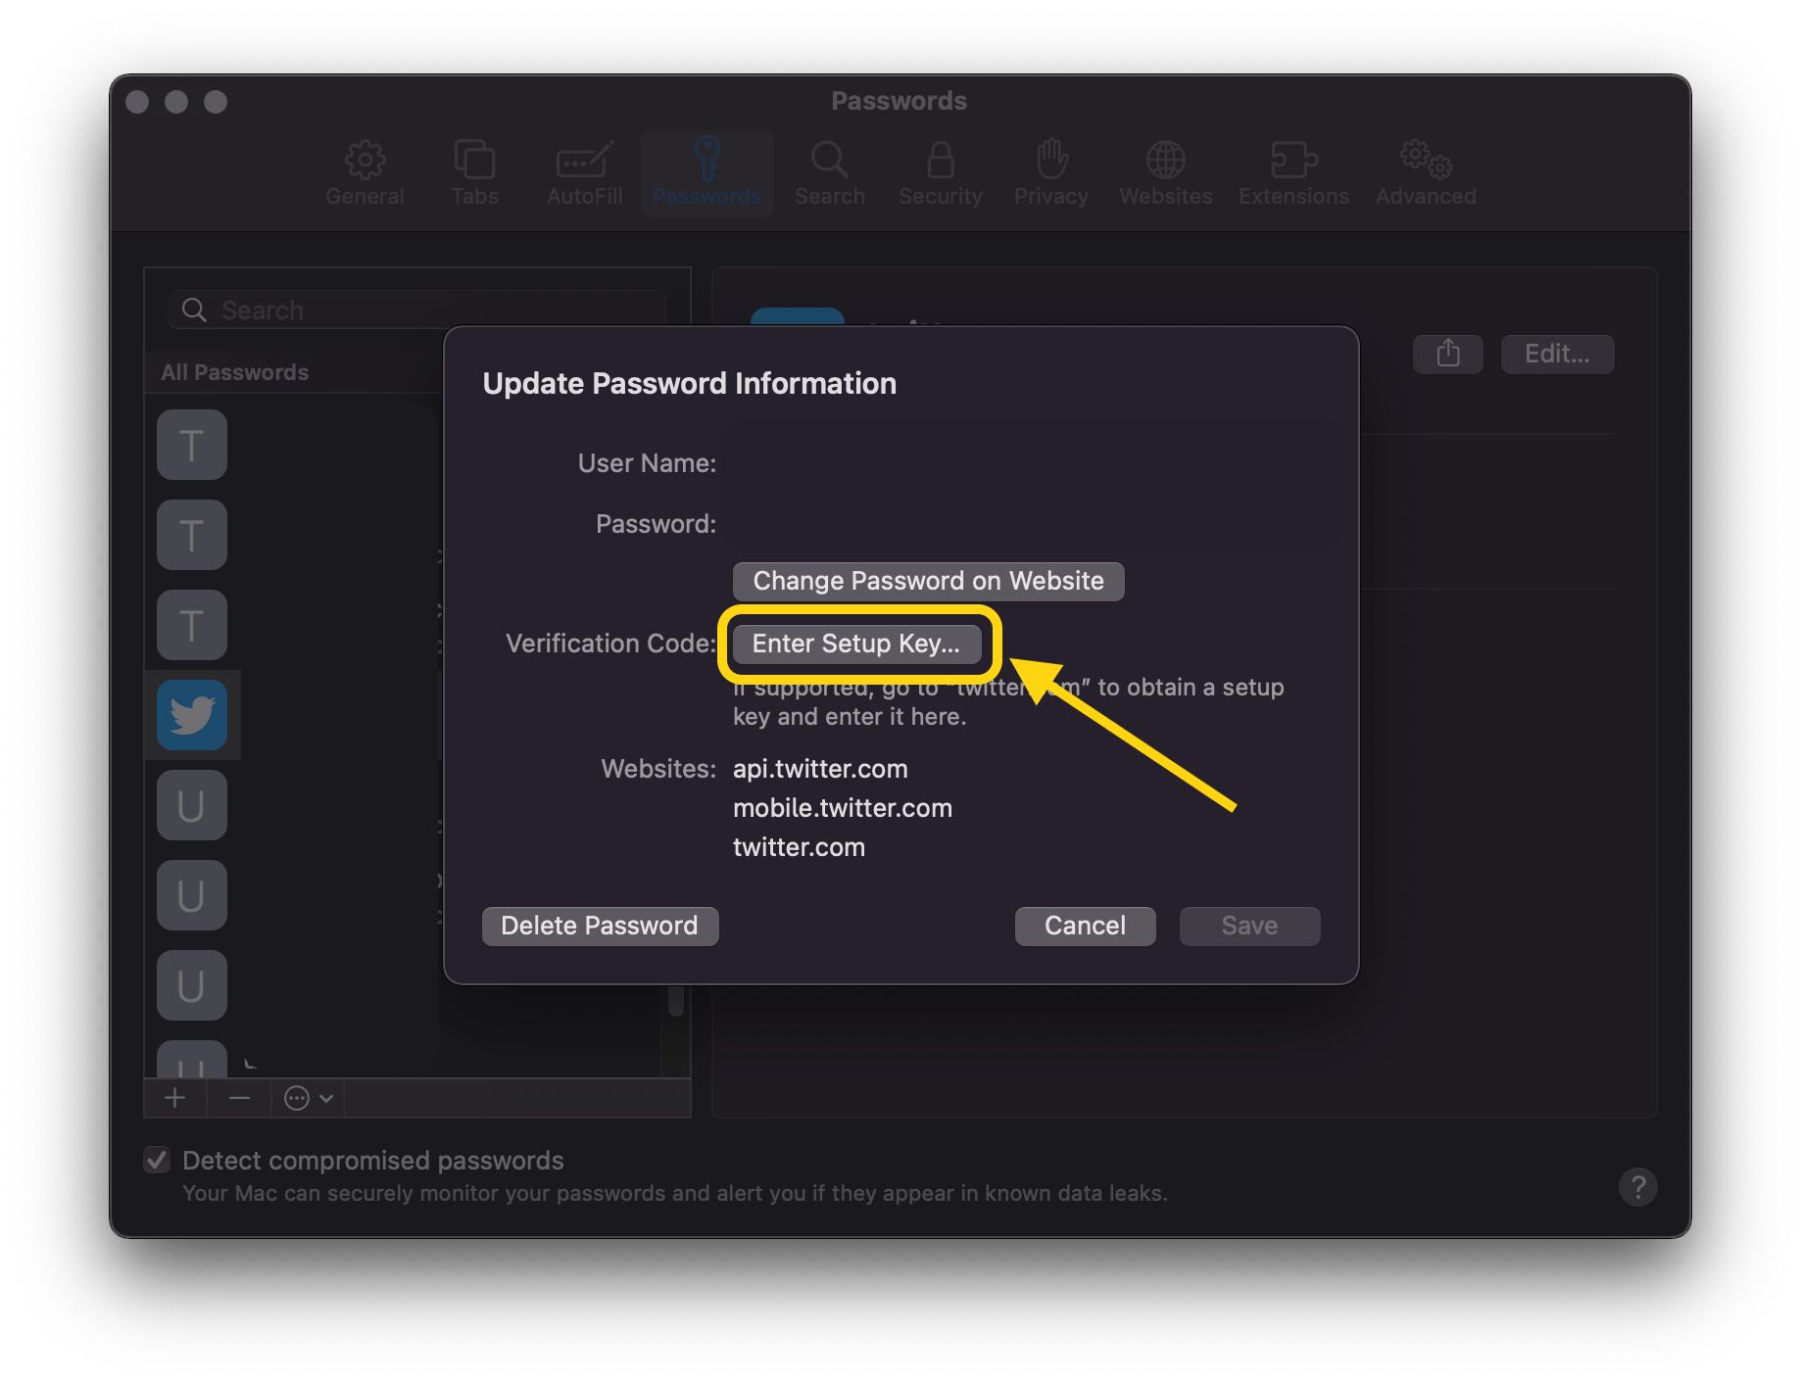
Task: Add a new password with the plus button
Action: [x=174, y=1098]
